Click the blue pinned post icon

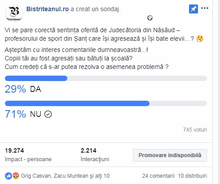194,9
